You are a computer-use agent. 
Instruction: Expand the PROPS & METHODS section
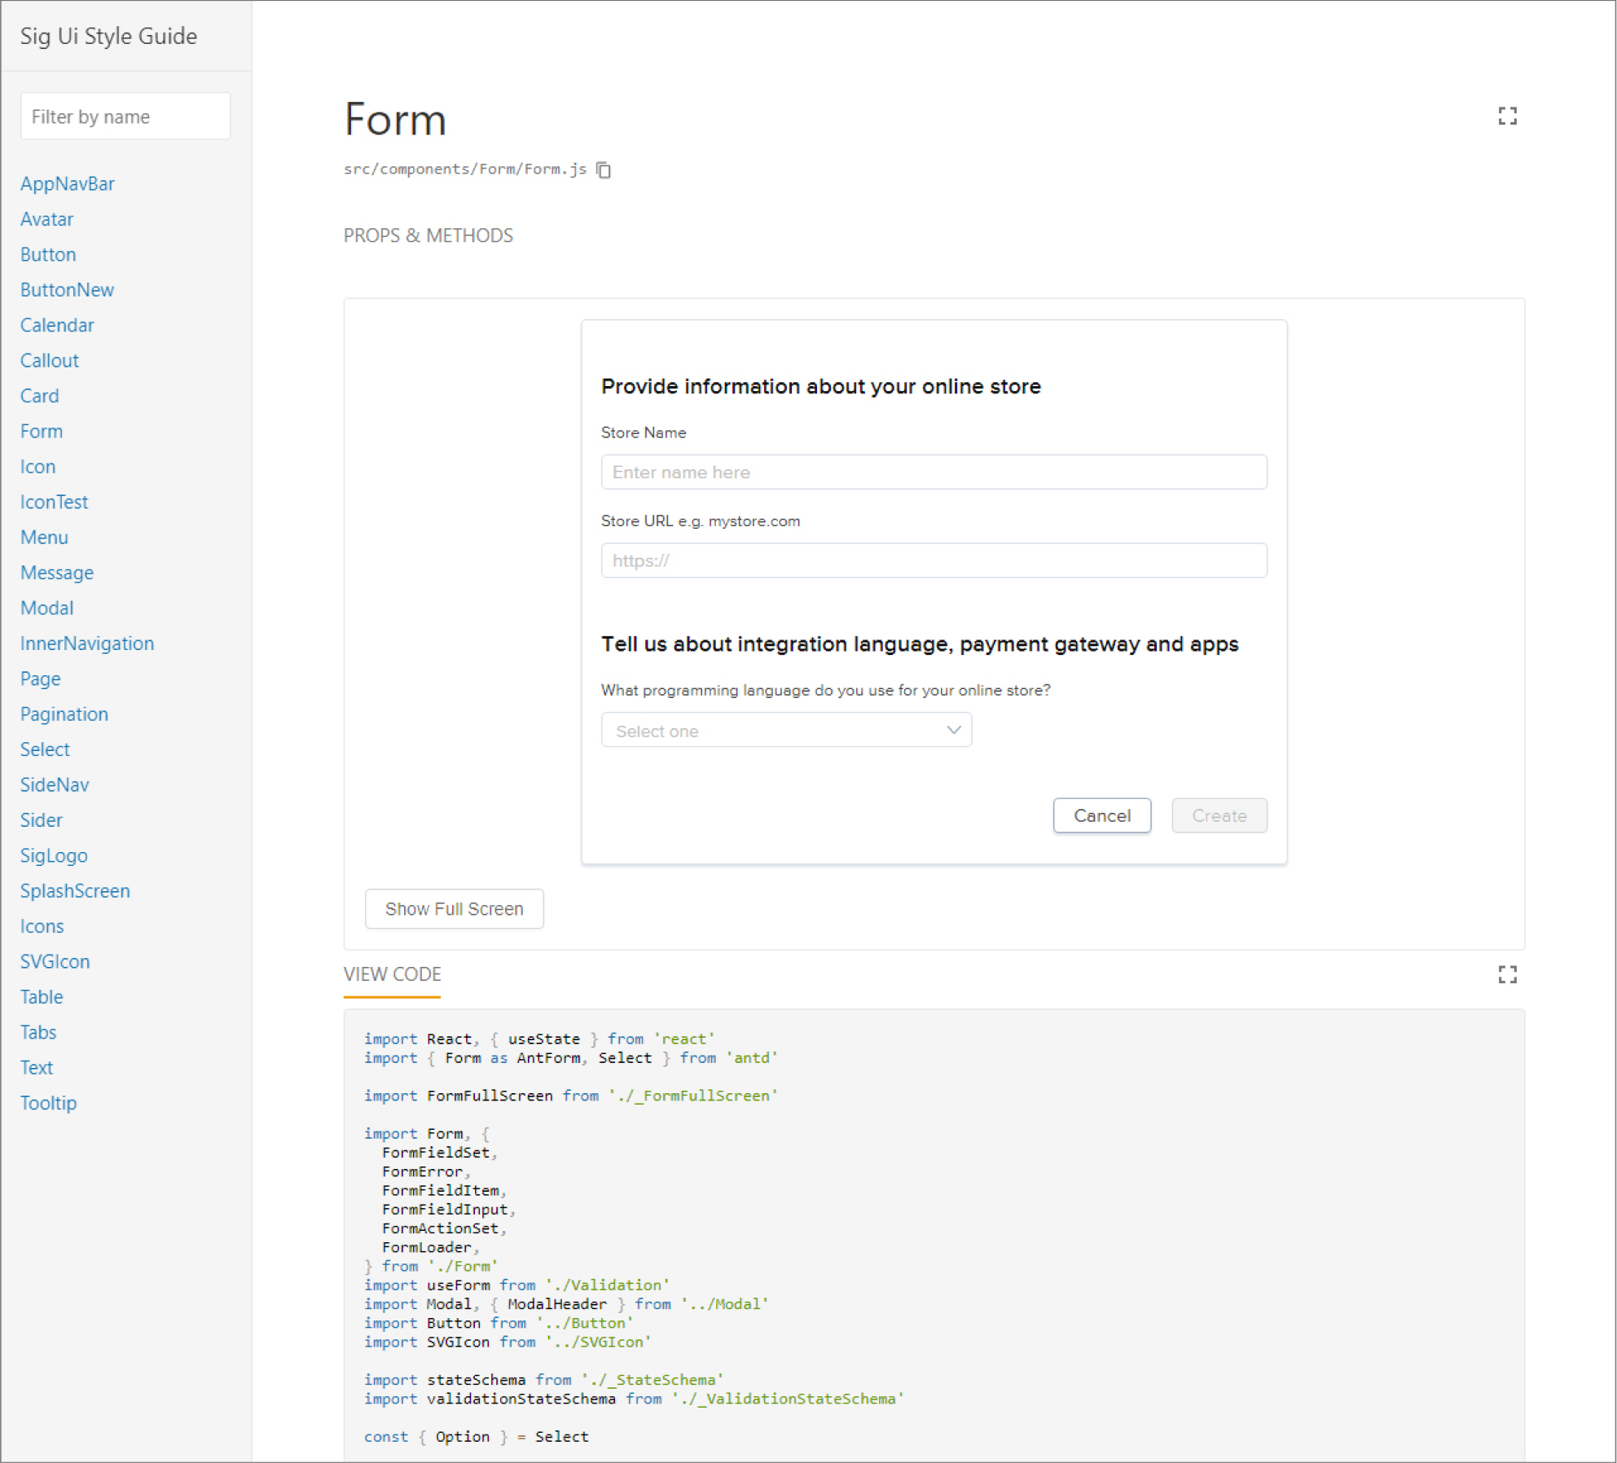click(428, 235)
